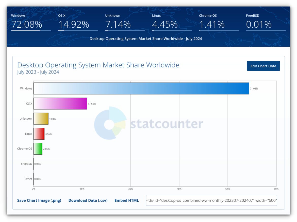Screen dimensions: 297x222
Task: Click the Chrome OS label on the y-axis
Action: (x=24, y=149)
